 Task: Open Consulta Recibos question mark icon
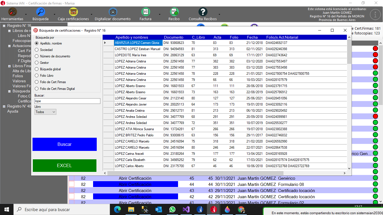pyautogui.click(x=203, y=12)
